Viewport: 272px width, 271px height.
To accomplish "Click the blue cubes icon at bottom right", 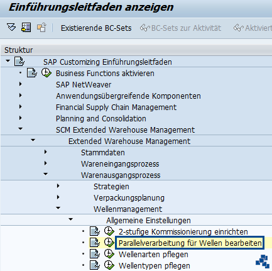I will 263,262.
